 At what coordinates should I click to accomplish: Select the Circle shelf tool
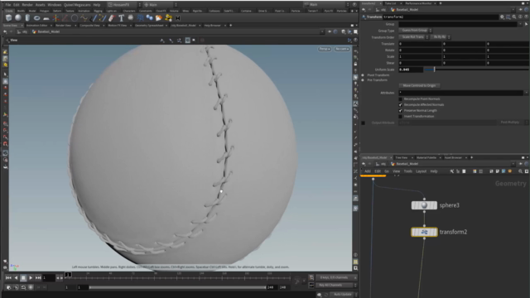[x=75, y=18]
